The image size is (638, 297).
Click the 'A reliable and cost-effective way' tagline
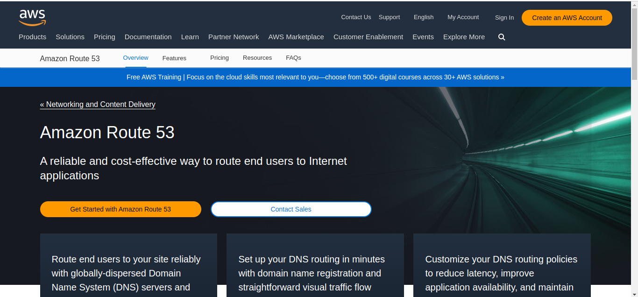[193, 168]
